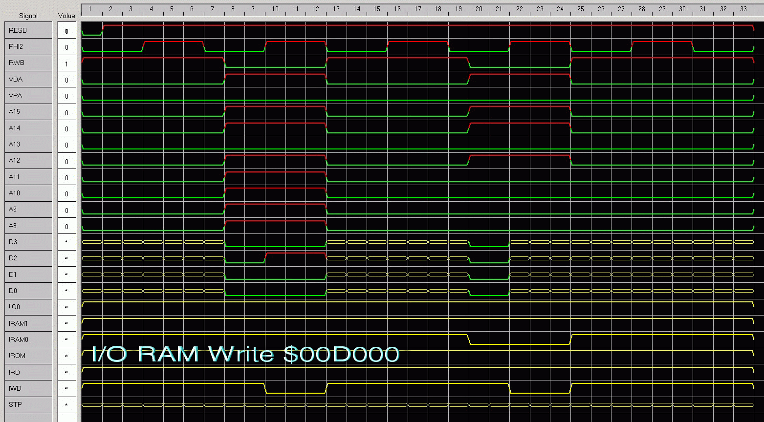Select the value field for A12

[x=67, y=161]
